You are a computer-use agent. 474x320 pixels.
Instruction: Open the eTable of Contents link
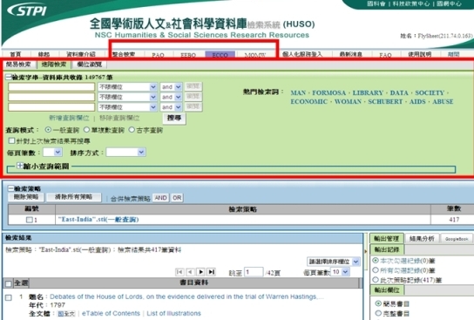[x=111, y=313]
